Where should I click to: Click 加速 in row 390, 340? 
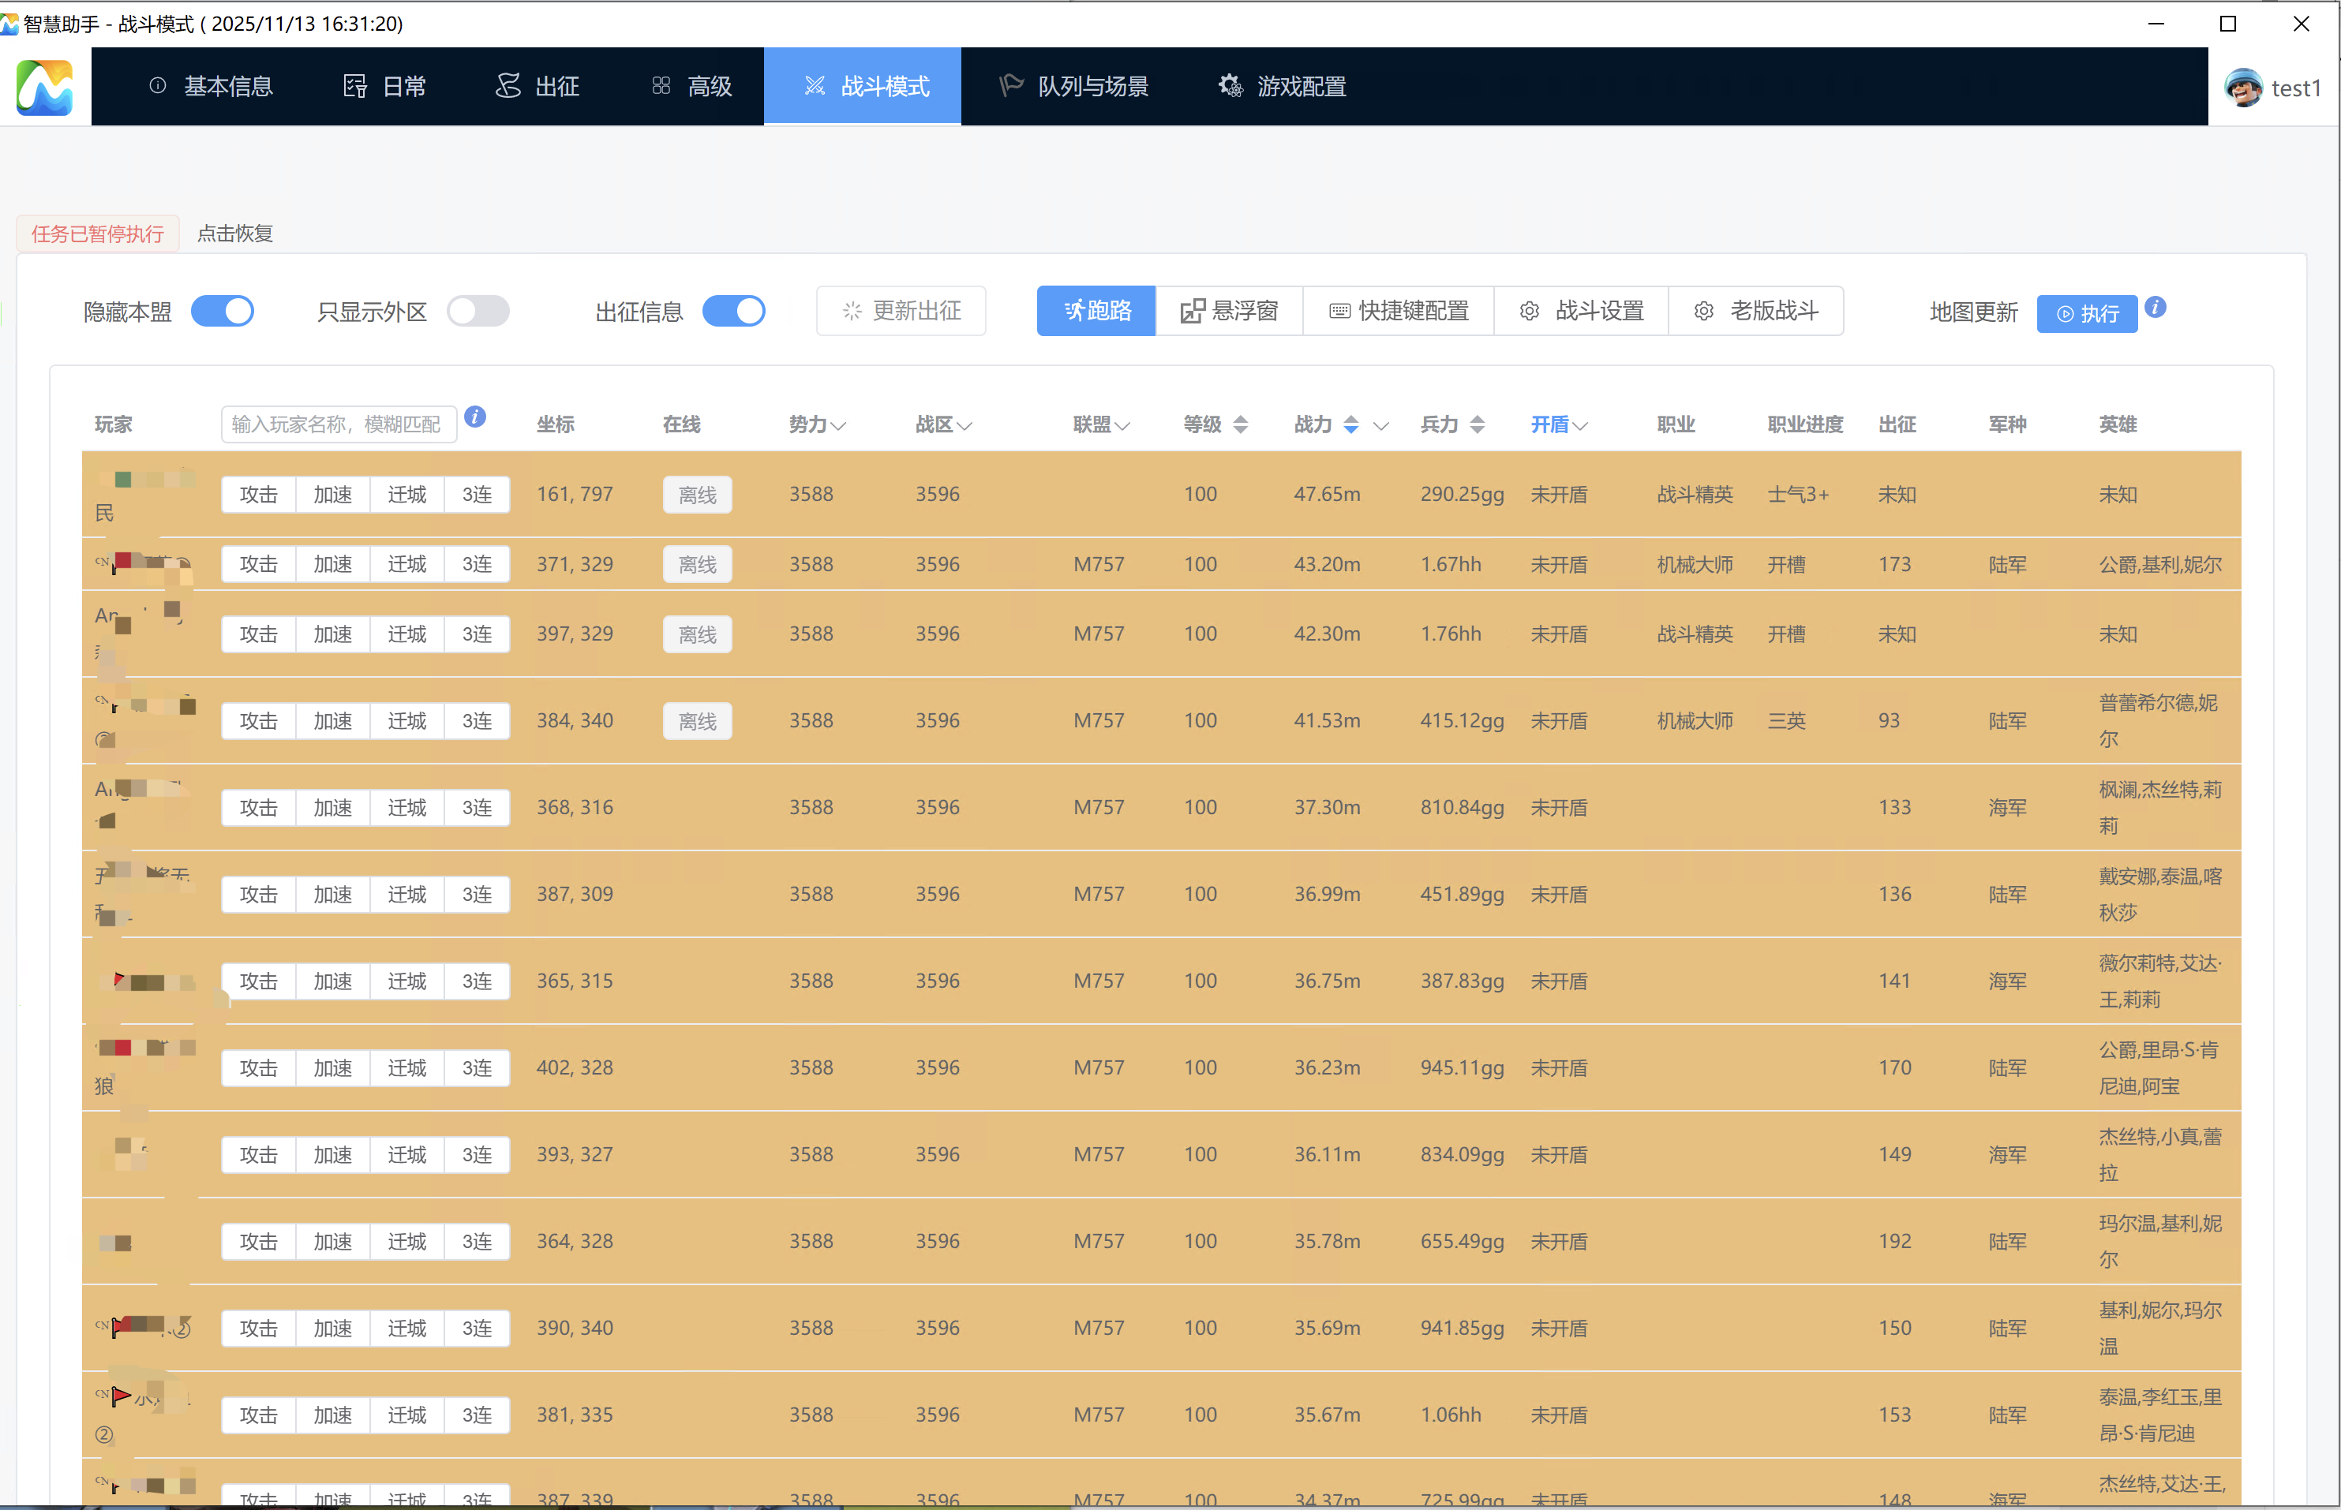pyautogui.click(x=332, y=1329)
